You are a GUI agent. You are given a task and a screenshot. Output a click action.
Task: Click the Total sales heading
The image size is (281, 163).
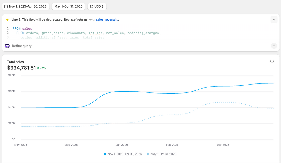[15, 62]
